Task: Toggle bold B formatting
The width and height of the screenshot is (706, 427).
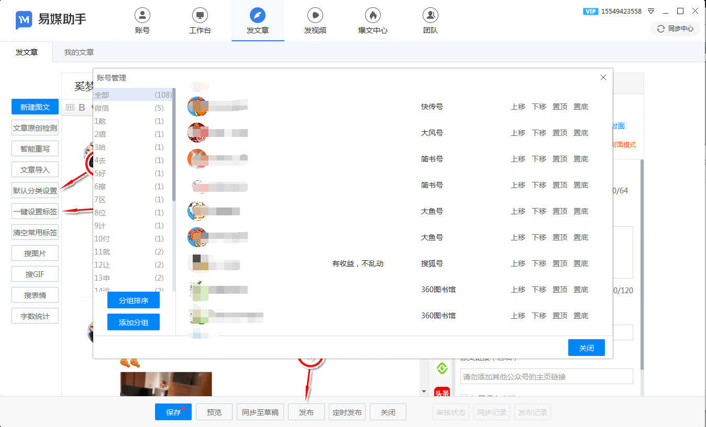Action: click(x=82, y=108)
